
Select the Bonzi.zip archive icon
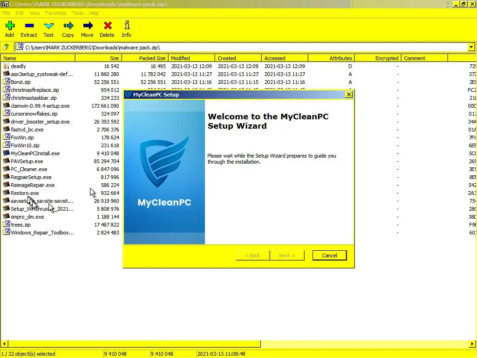point(6,82)
